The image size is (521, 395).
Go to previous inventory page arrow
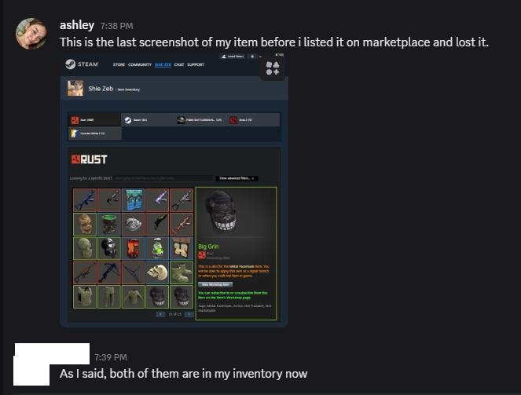[160, 314]
